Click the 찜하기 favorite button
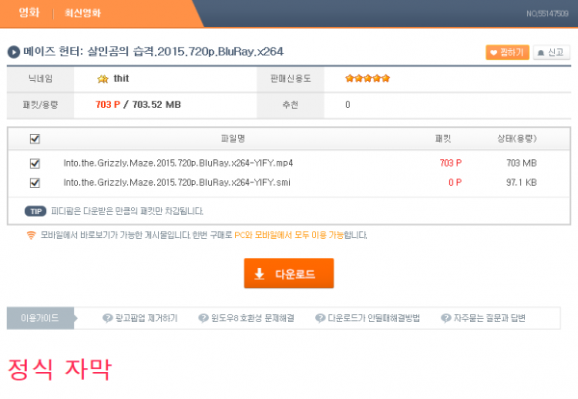The height and width of the screenshot is (399, 578). [507, 52]
